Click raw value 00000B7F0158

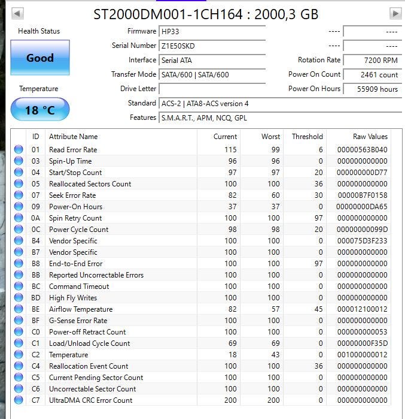tap(363, 195)
